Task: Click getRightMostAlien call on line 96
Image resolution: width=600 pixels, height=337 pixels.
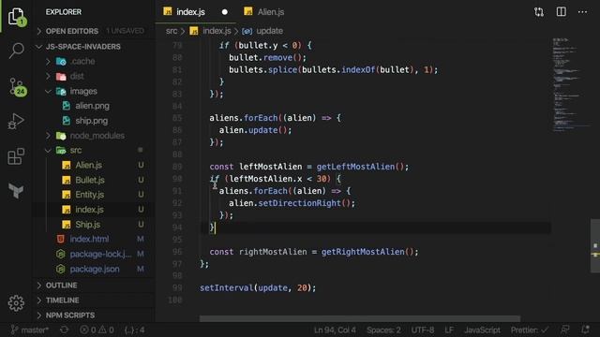Action: click(363, 252)
